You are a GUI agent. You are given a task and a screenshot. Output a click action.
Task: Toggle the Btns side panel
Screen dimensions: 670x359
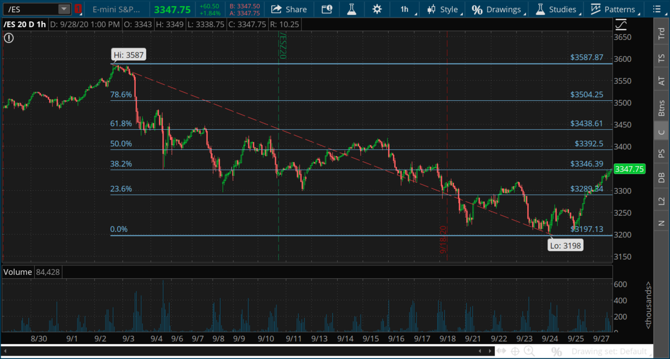[x=662, y=108]
